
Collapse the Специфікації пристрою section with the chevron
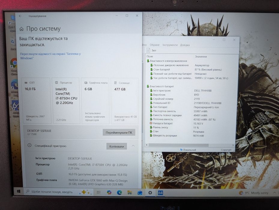pyautogui.click(x=133, y=146)
